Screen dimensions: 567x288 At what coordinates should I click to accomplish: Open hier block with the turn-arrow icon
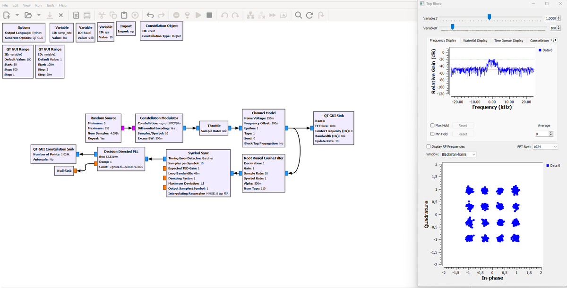click(321, 15)
